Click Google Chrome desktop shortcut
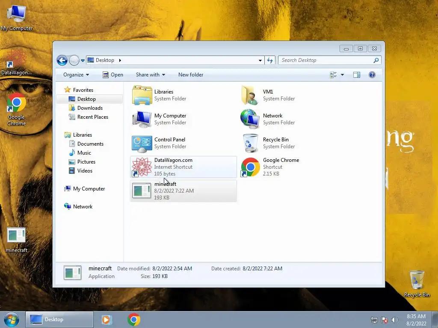Viewport: 438px width, 328px height. (17, 109)
